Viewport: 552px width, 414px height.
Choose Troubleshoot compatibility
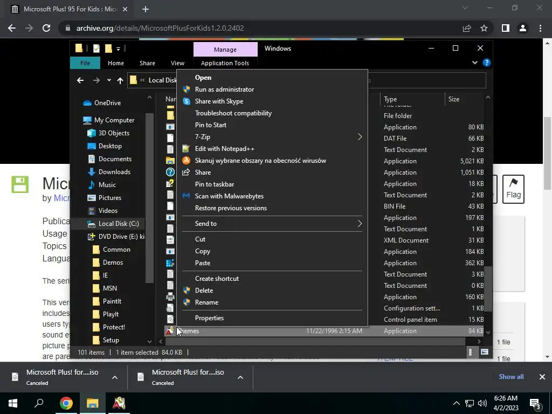(x=233, y=113)
